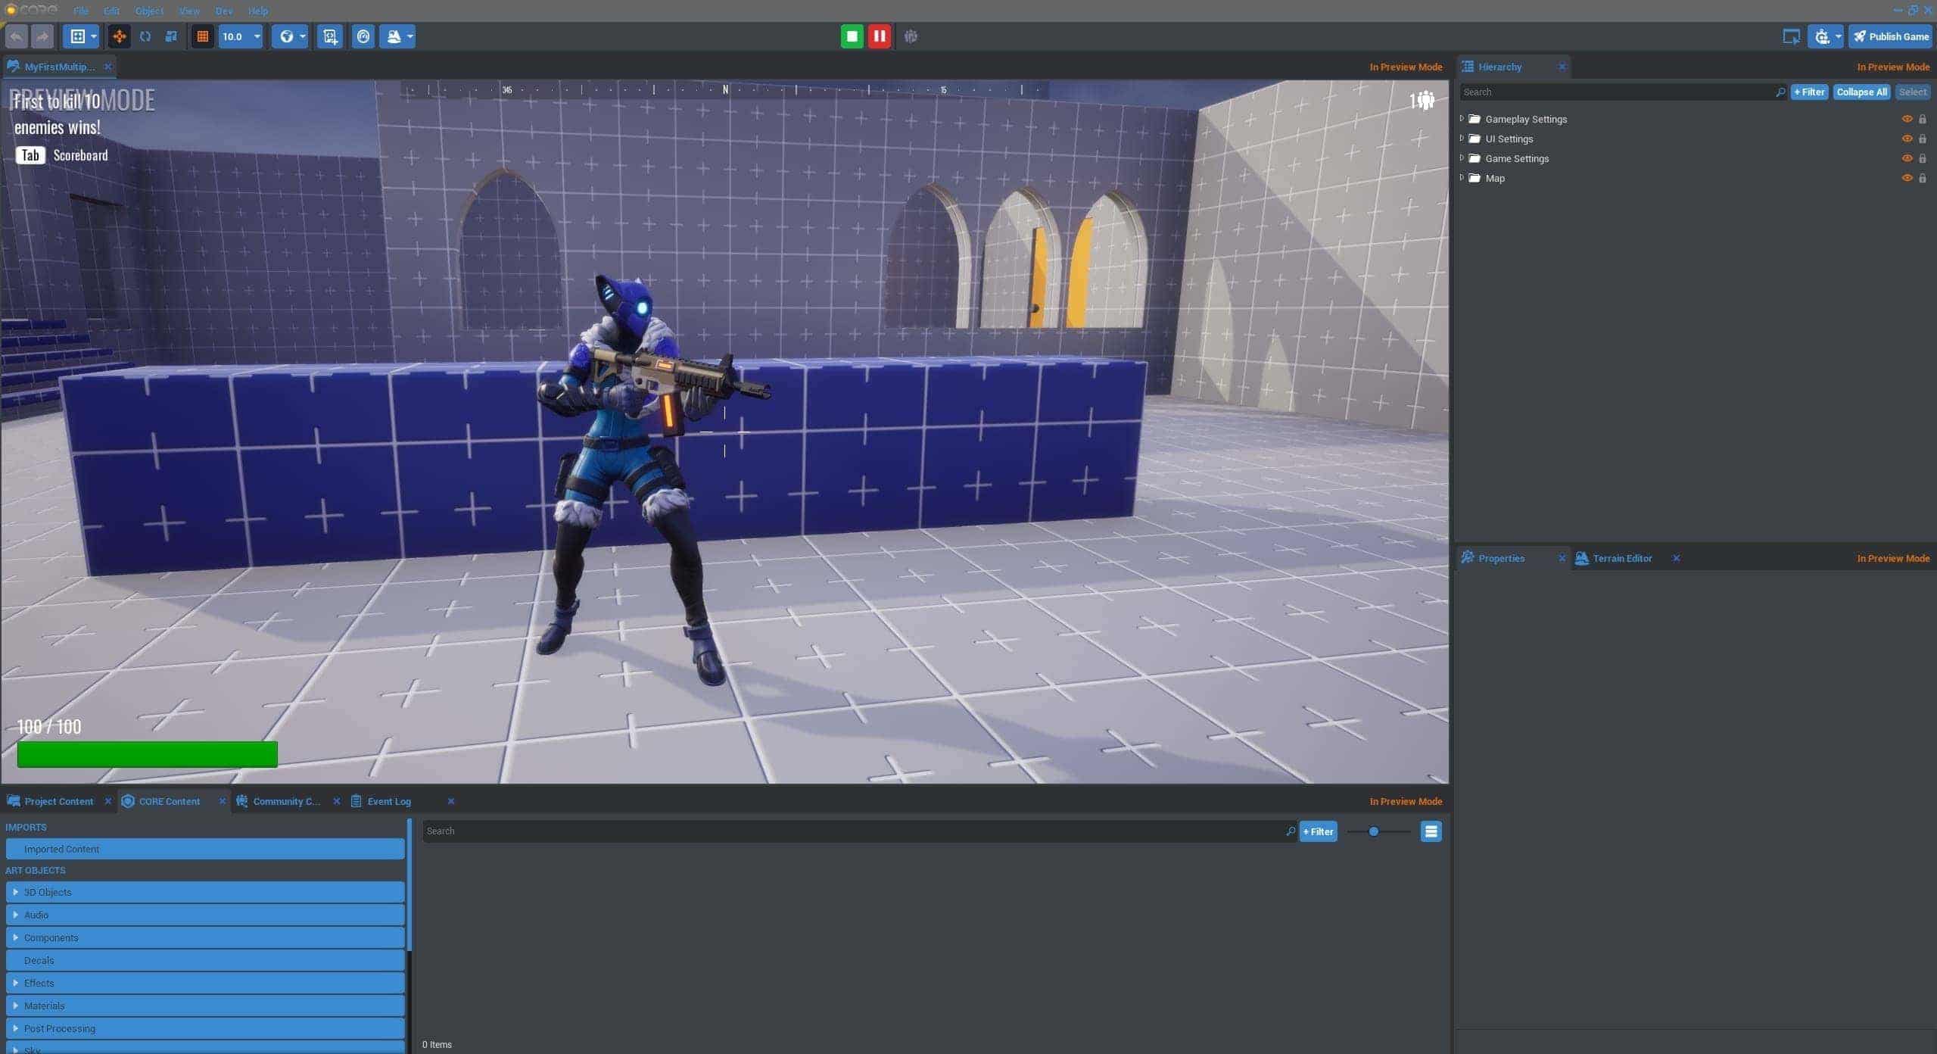Select the terrain editor panel icon
The width and height of the screenshot is (1937, 1054).
click(1581, 558)
